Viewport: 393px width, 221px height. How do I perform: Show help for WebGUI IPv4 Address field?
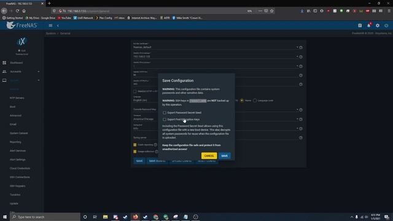point(301,57)
